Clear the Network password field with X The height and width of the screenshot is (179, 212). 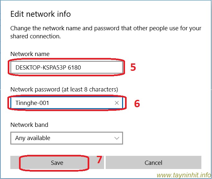pos(117,103)
